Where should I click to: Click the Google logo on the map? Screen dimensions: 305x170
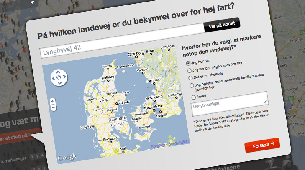click(67, 157)
